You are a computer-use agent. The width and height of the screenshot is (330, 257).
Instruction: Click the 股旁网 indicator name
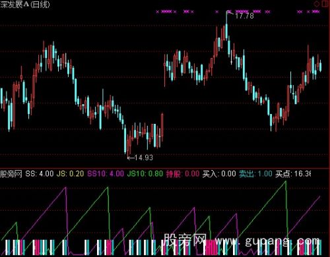click(x=11, y=174)
